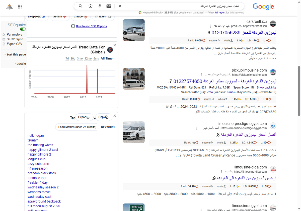
Task: Open whois info for pickuplimousine.com
Action: point(222,99)
